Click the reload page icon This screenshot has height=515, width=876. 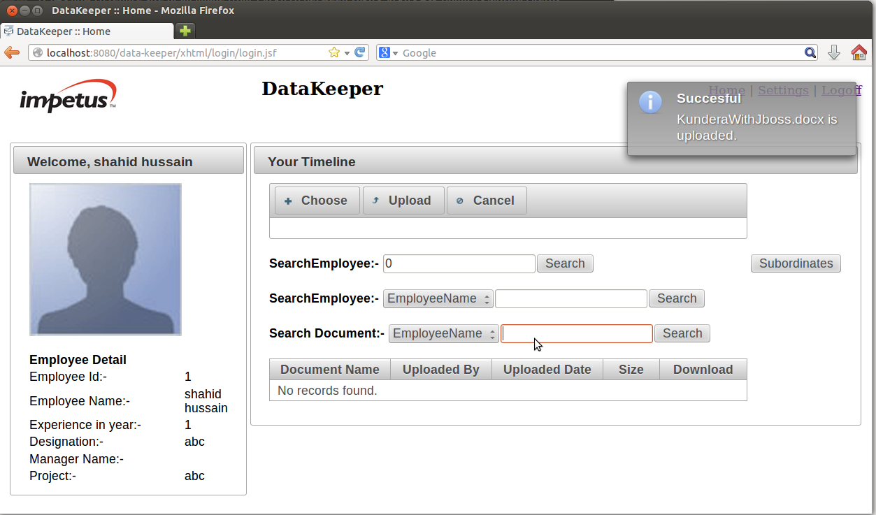[360, 52]
